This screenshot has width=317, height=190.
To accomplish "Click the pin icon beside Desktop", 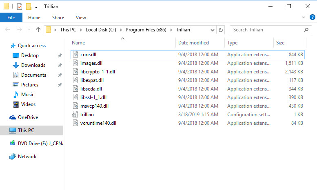I will tap(60, 55).
